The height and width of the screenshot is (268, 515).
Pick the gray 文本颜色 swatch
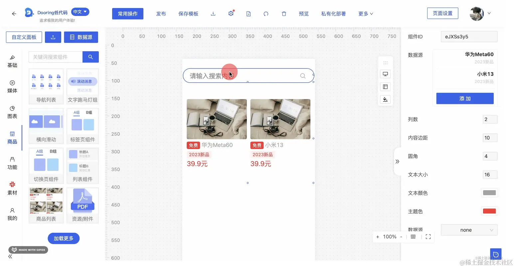489,193
